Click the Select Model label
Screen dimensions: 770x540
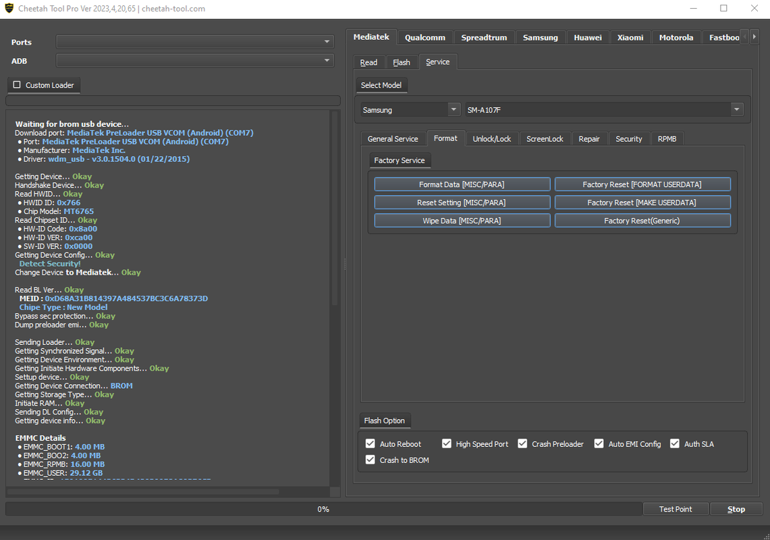[x=381, y=85]
